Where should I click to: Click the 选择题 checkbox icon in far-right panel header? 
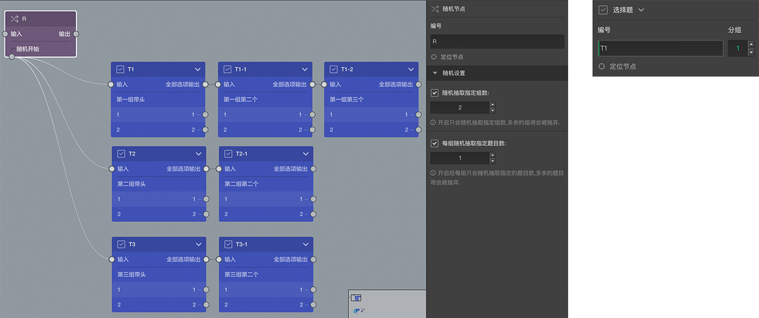(603, 10)
